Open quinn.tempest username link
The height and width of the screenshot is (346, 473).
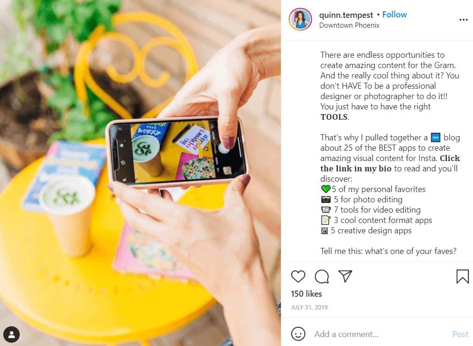click(x=346, y=15)
